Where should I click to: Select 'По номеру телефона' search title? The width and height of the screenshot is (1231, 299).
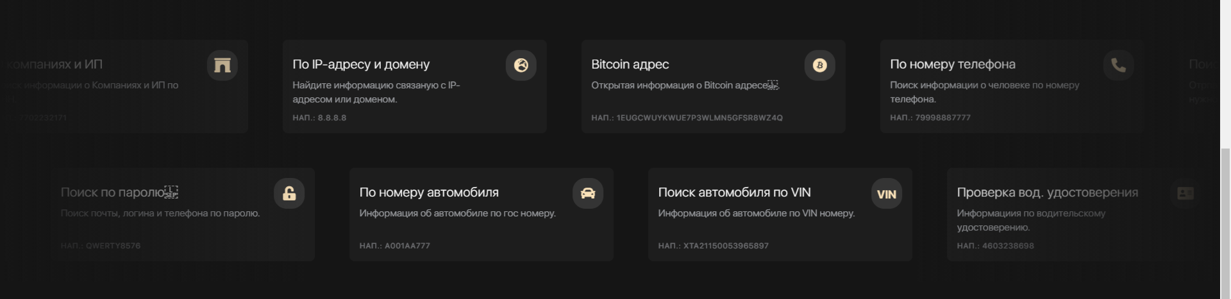click(x=952, y=64)
